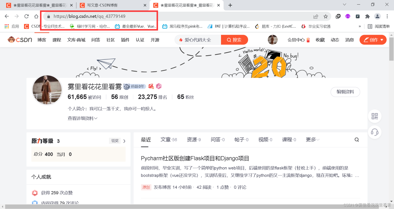Click the pink hexagon badge icon
The image size is (394, 209).
(159, 86)
